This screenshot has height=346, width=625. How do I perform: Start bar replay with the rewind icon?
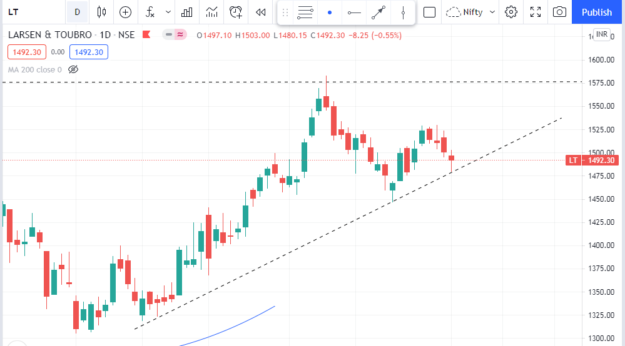pos(261,12)
